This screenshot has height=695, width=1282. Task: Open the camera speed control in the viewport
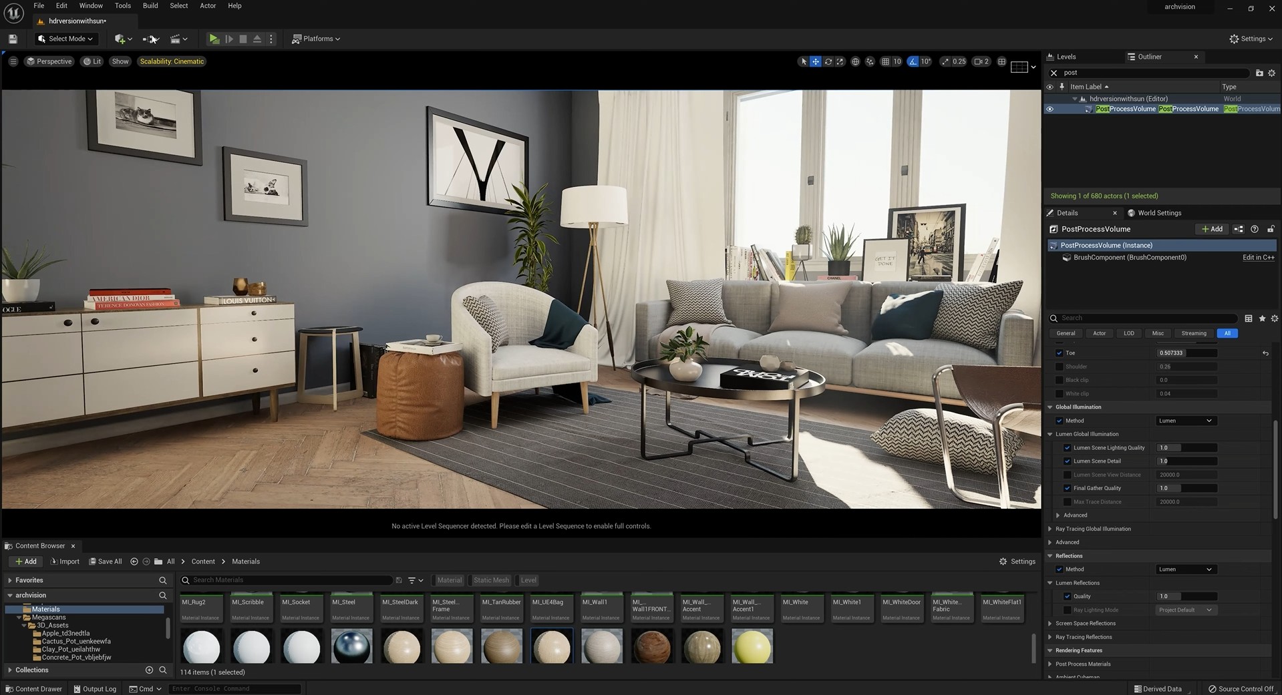(981, 61)
